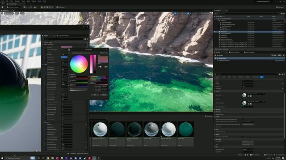Pick a color with the Color Picker eyedropper

coord(105,67)
